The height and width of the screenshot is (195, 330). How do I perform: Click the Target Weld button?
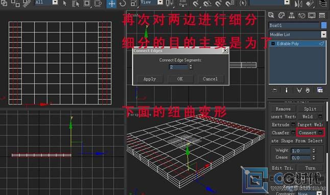coord(310,125)
